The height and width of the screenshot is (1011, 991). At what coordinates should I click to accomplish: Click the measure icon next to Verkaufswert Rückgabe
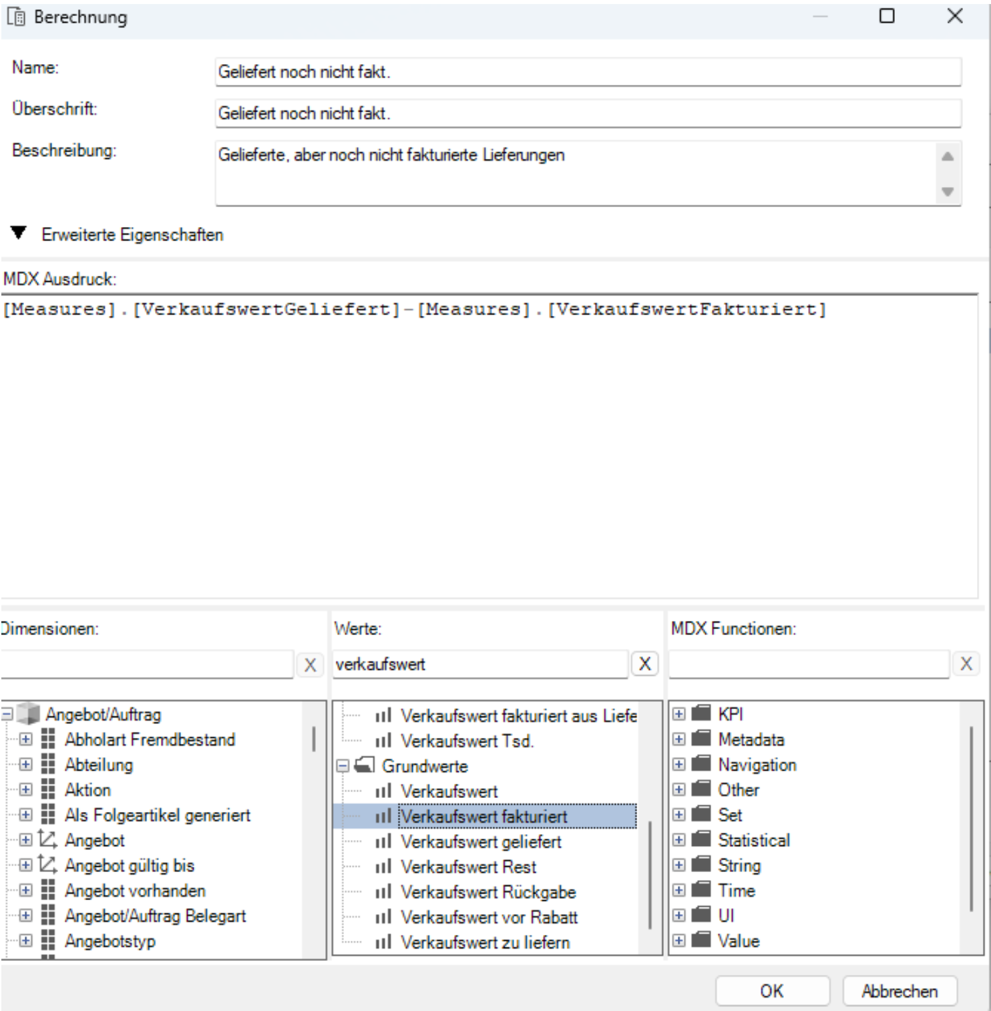[x=383, y=892]
